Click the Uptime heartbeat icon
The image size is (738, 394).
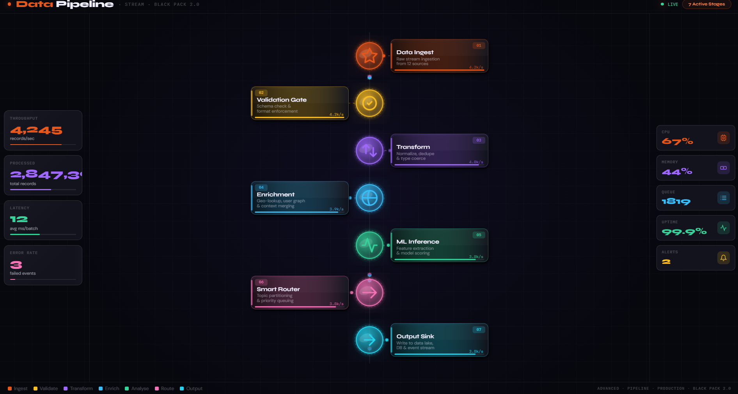[x=724, y=228]
